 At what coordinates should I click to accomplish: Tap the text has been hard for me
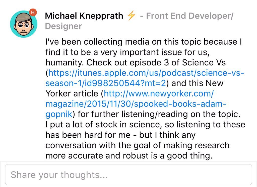tap(88, 135)
